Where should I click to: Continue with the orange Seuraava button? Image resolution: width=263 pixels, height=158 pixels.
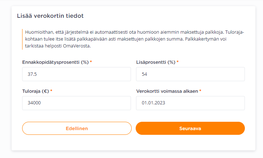pyautogui.click(x=190, y=128)
